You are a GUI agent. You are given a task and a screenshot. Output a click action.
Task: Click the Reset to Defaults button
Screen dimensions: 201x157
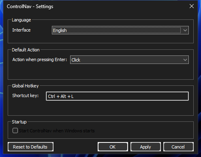tap(30, 147)
